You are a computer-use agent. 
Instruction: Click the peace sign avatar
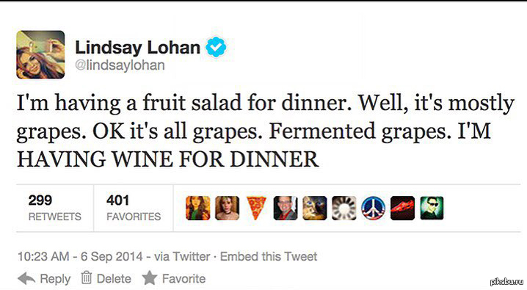click(373, 208)
